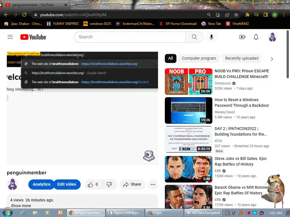Click the page vertical scrollbar
This screenshot has height=217, width=290.
pyautogui.click(x=288, y=54)
